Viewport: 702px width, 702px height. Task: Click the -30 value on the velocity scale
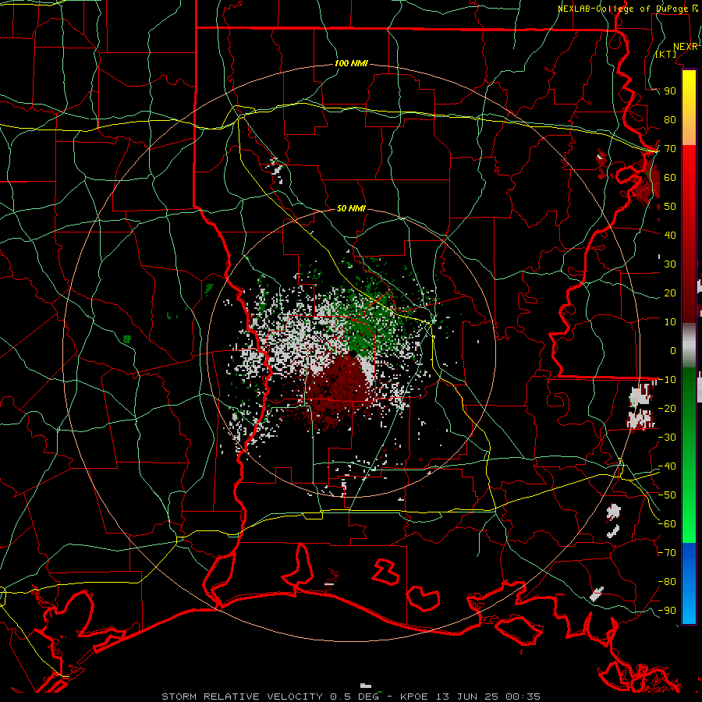pos(667,438)
